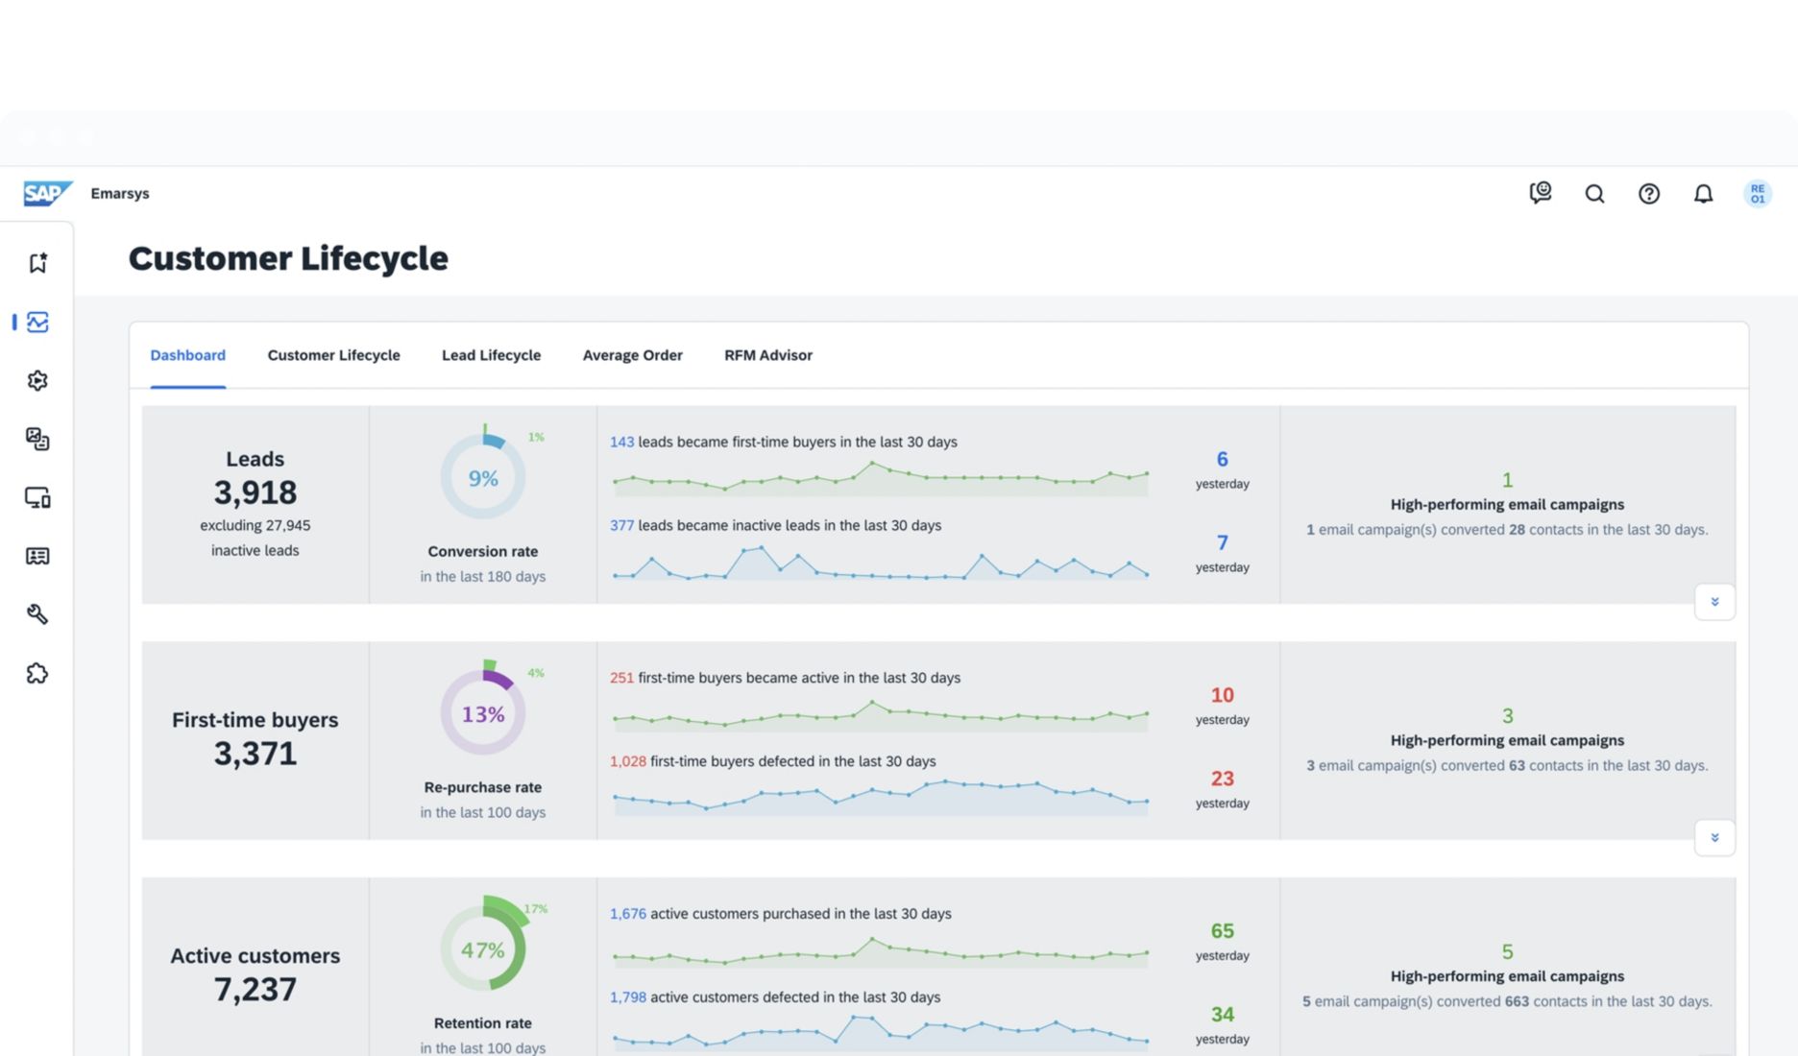This screenshot has width=1798, height=1056.
Task: Select the contacts card icon in the sidebar
Action: [x=36, y=556]
